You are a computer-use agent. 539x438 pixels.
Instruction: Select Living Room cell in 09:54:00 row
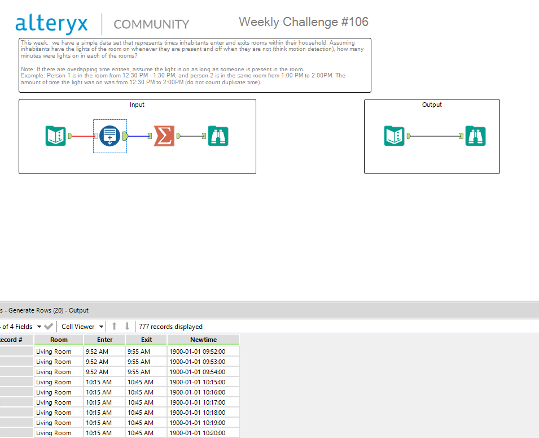(x=59, y=372)
